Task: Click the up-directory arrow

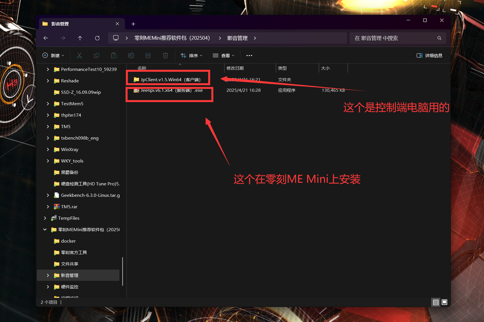Action: pos(80,38)
